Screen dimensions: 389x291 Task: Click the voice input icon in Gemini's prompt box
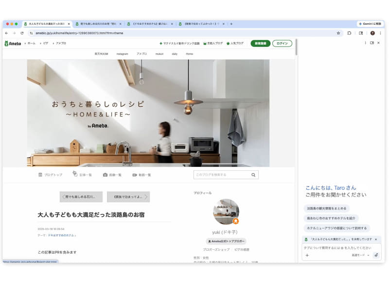click(376, 255)
